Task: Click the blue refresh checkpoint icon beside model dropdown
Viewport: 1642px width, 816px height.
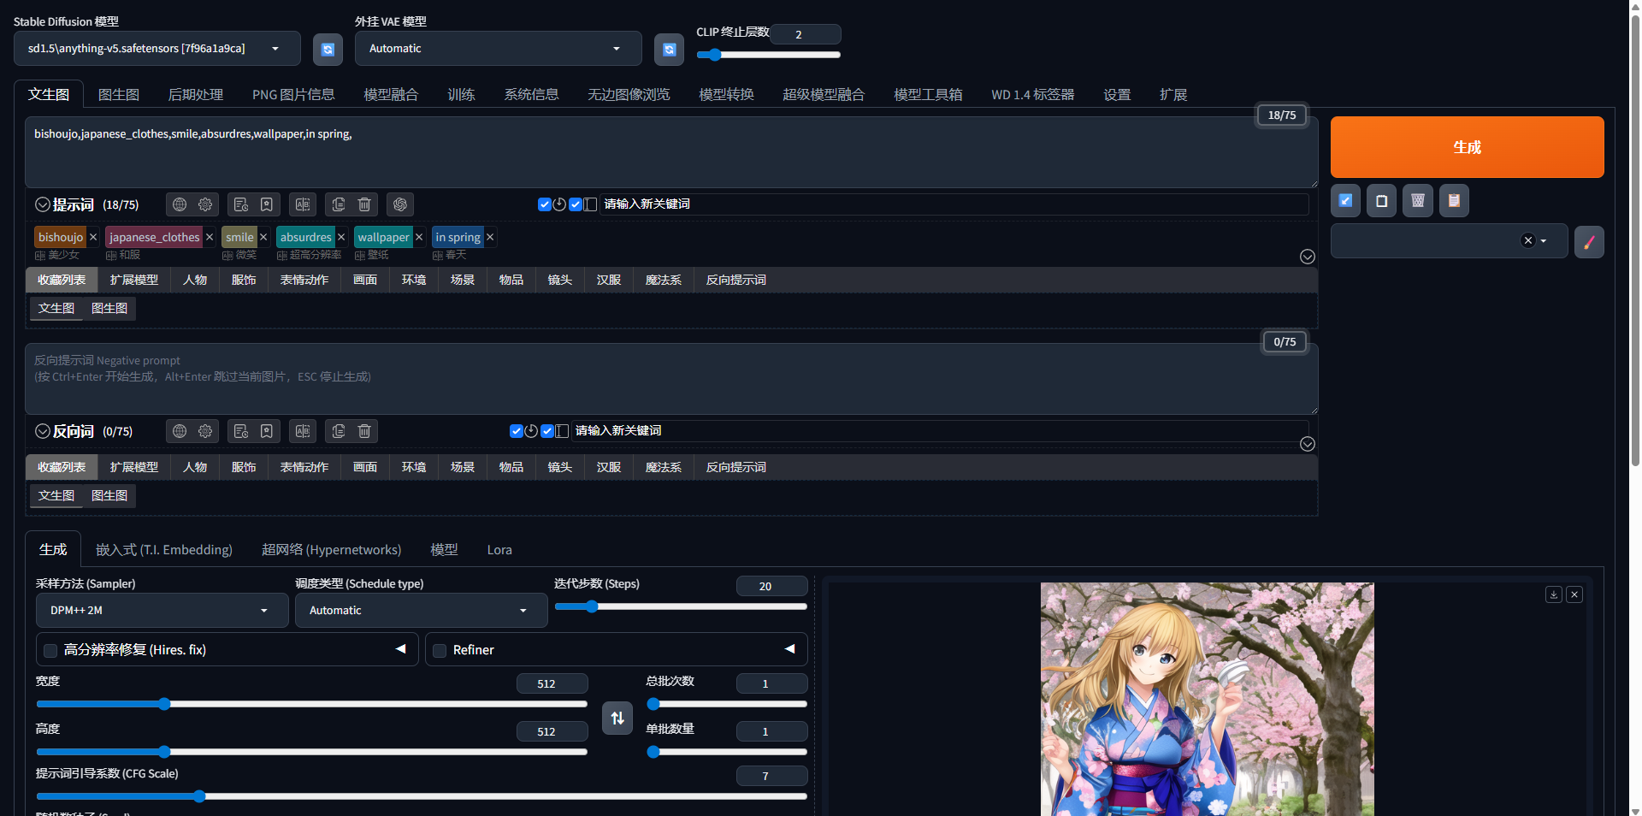Action: click(328, 49)
